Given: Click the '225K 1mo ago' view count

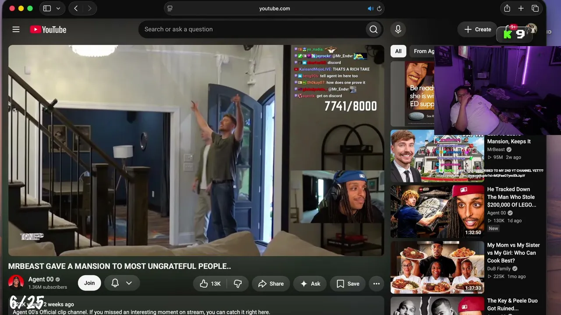Looking at the screenshot, I should (x=507, y=276).
